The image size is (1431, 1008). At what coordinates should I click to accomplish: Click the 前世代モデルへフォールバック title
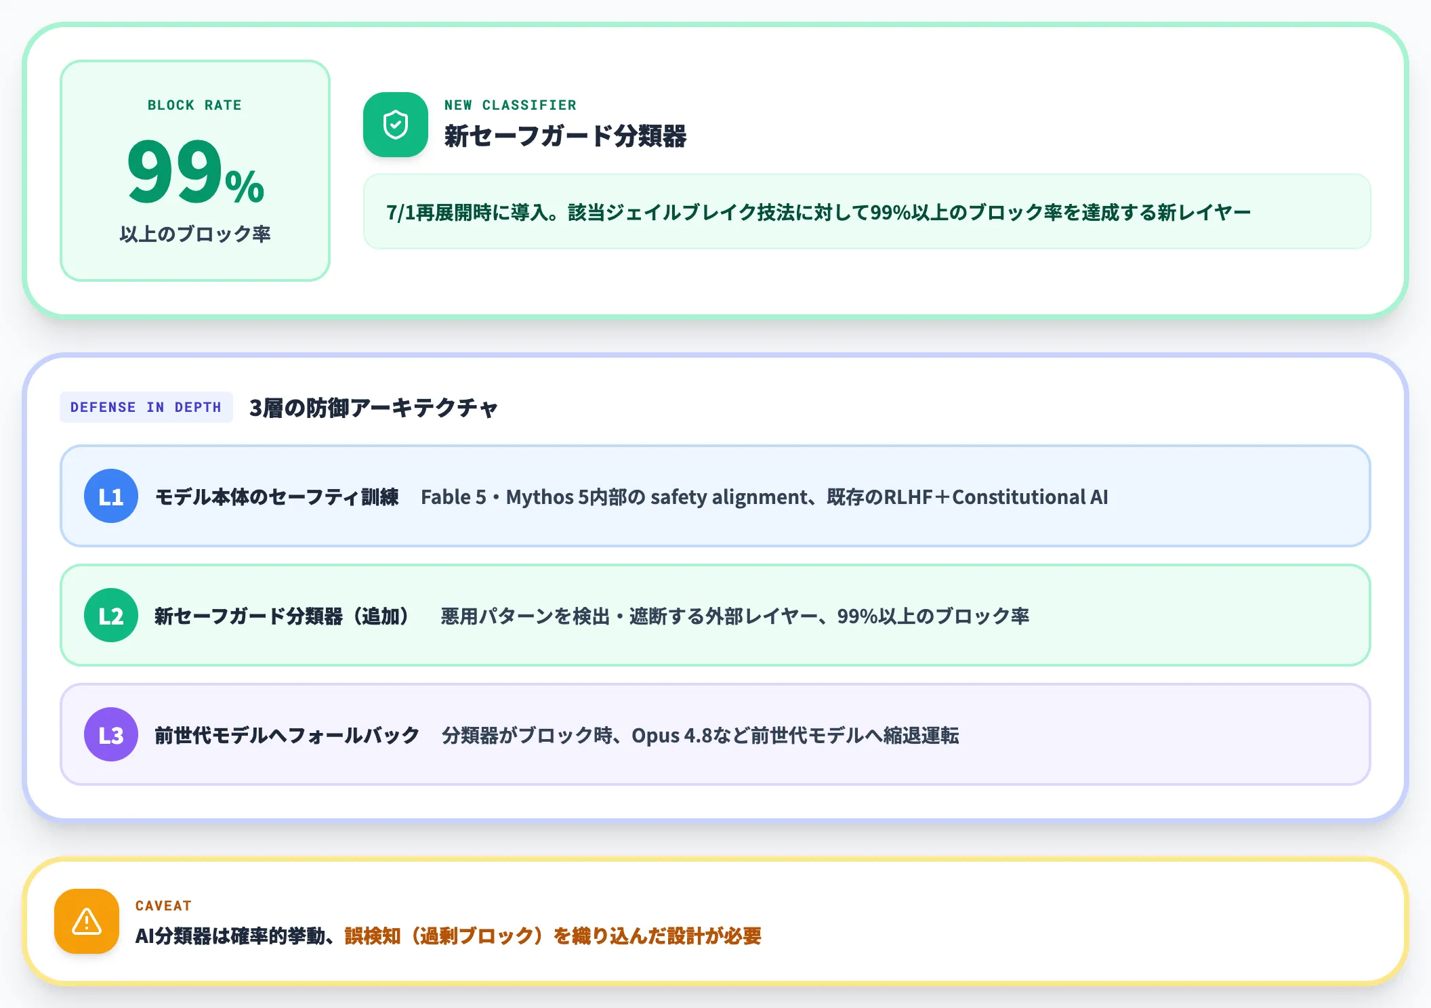[287, 735]
